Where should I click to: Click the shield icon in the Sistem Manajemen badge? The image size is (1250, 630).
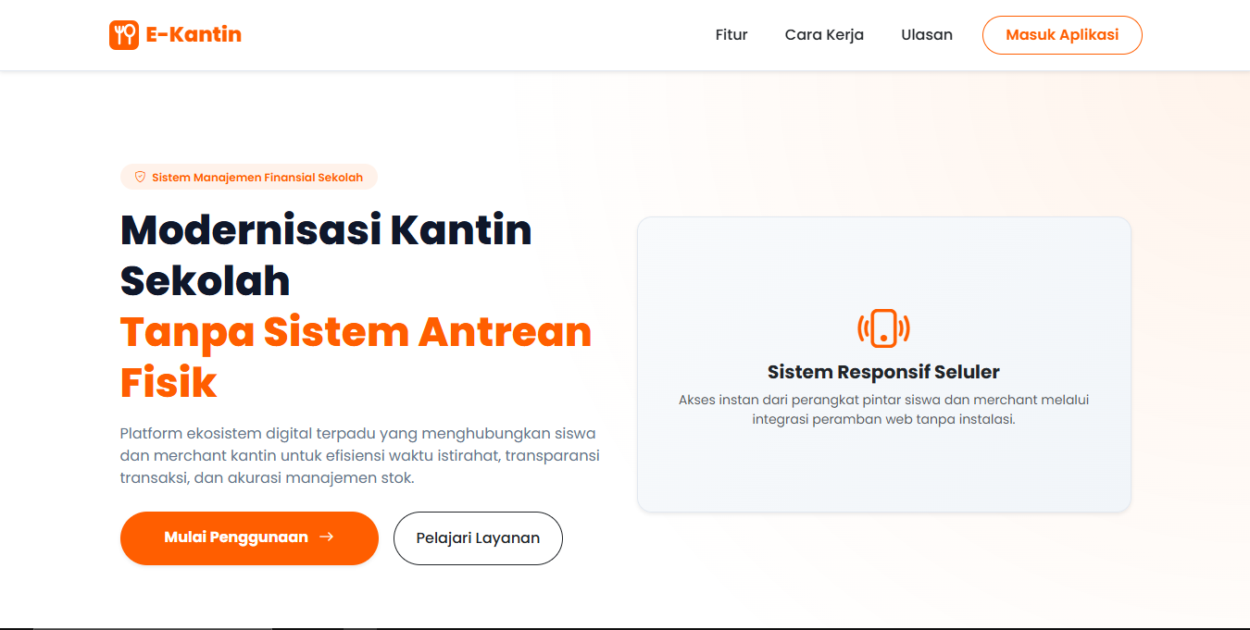coord(141,177)
